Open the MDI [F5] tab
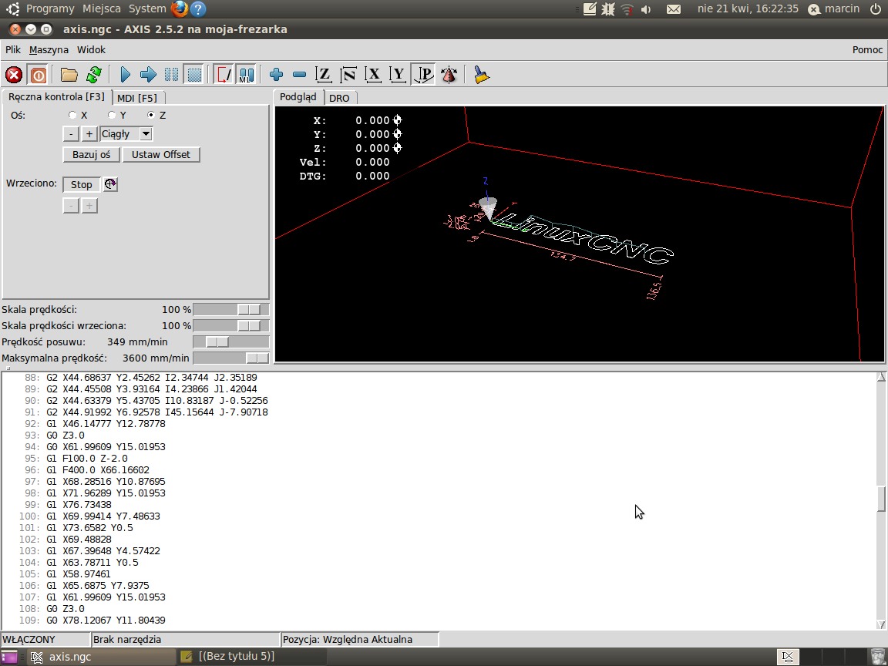Viewport: 888px width, 666px height. pos(137,98)
